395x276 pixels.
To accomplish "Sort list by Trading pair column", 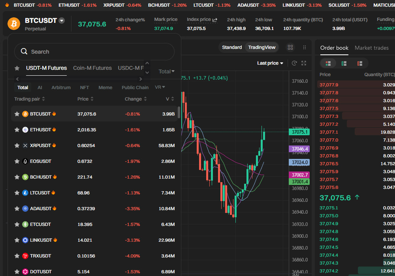I will point(30,99).
